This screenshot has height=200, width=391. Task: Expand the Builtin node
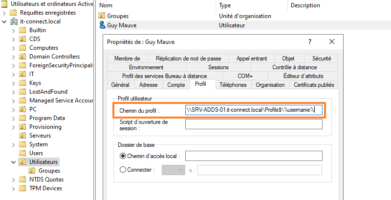click(14, 30)
